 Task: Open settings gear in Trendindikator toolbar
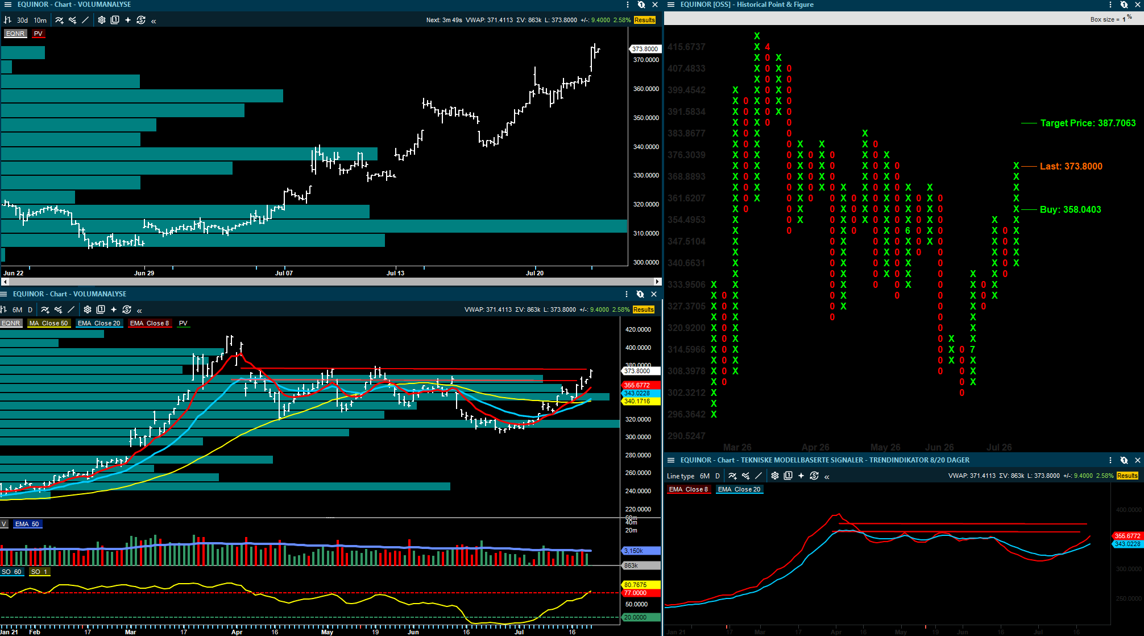click(775, 476)
